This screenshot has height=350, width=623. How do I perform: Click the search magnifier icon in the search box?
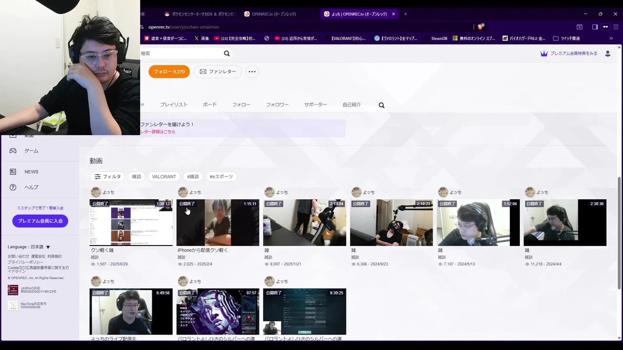pyautogui.click(x=227, y=53)
